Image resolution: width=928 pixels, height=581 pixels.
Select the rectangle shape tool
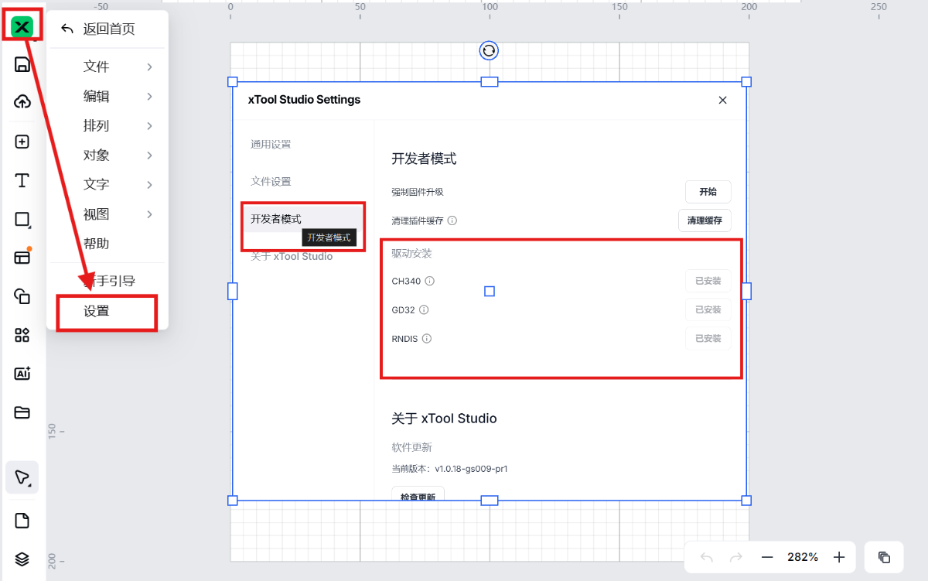22,220
